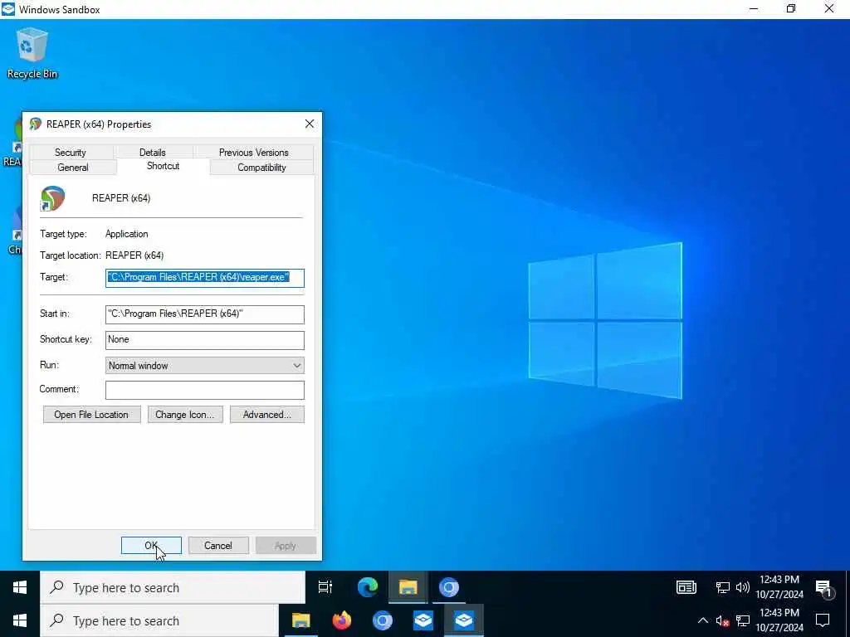850x637 pixels.
Task: Click the 'Target location:' label
Action: point(71,255)
